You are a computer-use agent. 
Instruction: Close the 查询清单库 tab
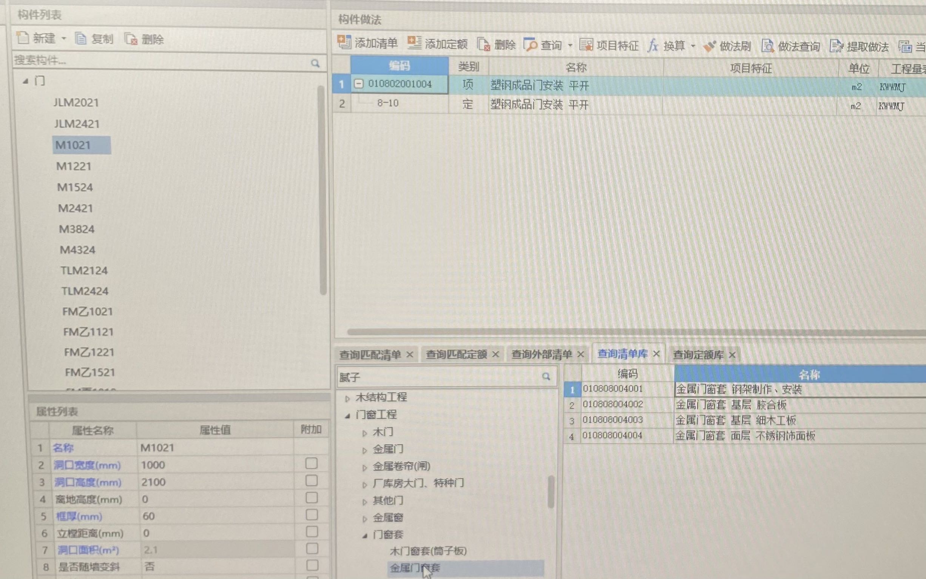pyautogui.click(x=656, y=354)
